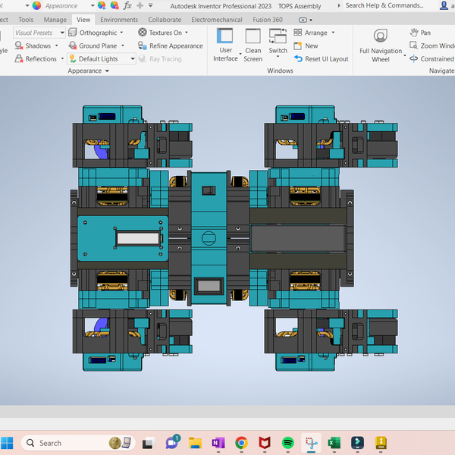Screen dimensions: 455x455
Task: Open OneNote from taskbar
Action: [x=218, y=443]
